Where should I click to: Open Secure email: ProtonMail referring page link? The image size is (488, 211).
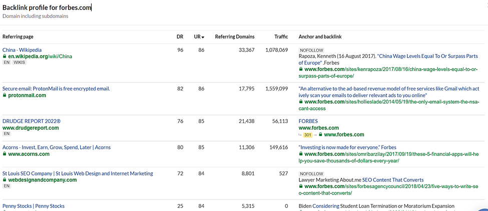coord(56,88)
